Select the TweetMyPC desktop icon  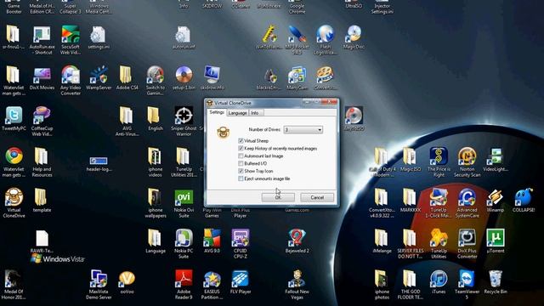14,119
